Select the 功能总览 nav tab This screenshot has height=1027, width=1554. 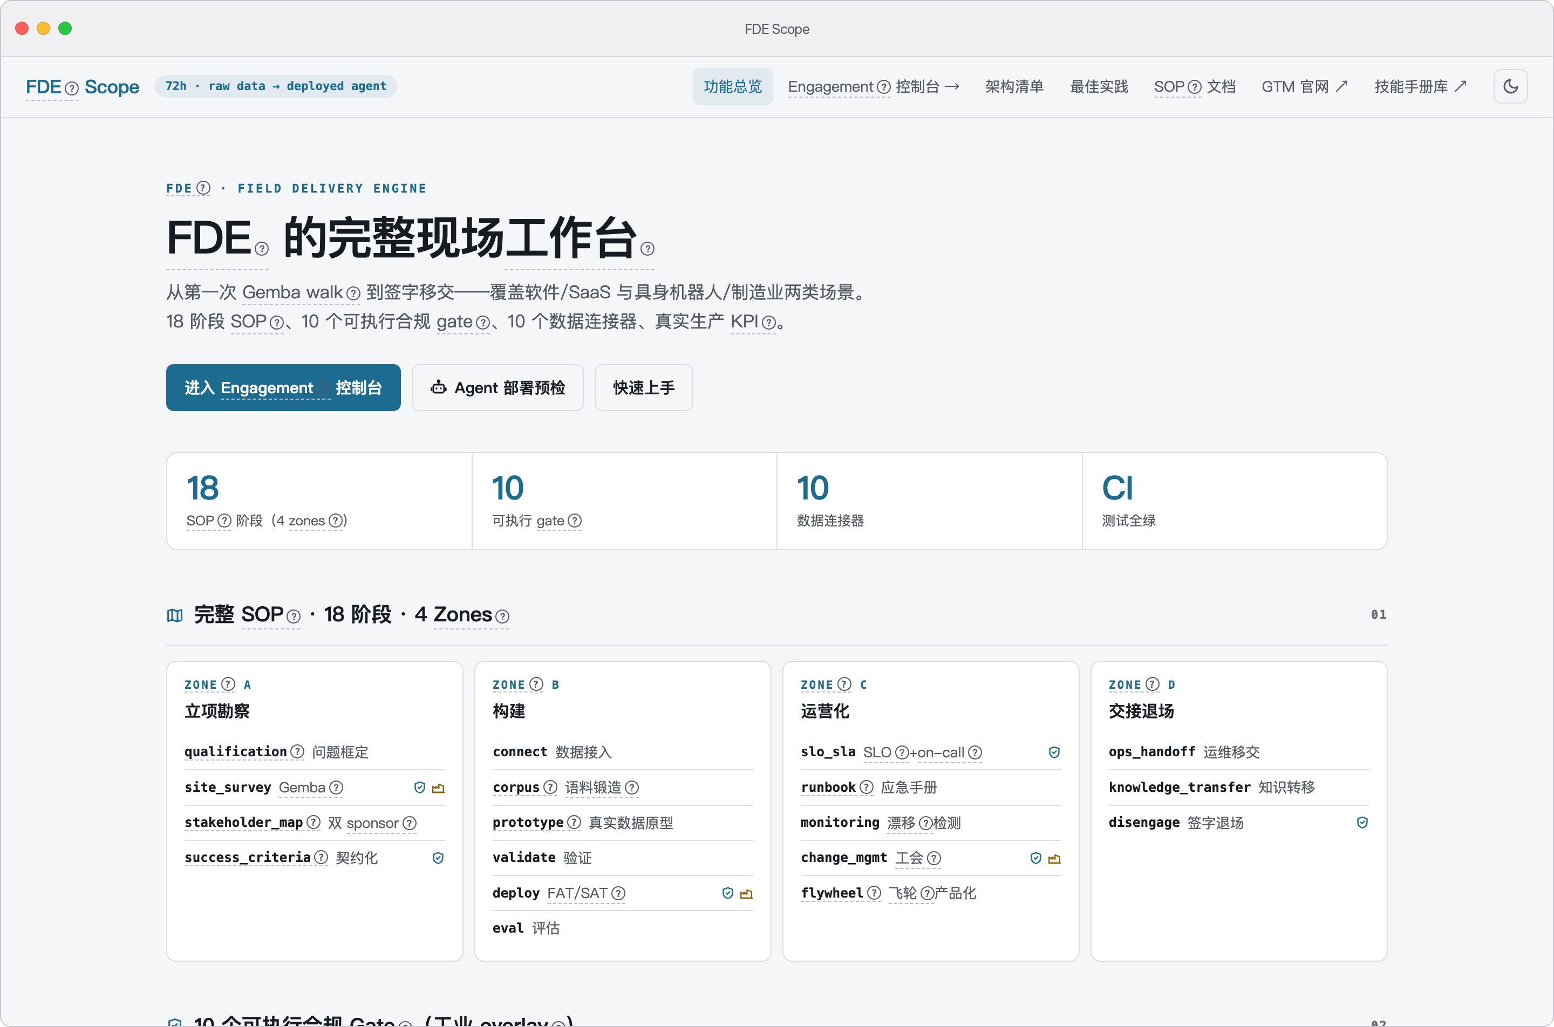(x=732, y=86)
